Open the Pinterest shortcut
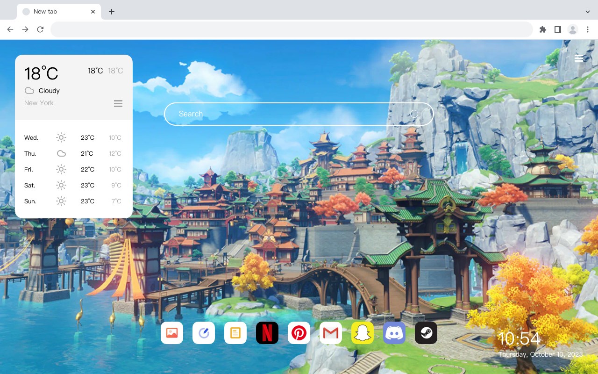The width and height of the screenshot is (598, 374). point(299,333)
